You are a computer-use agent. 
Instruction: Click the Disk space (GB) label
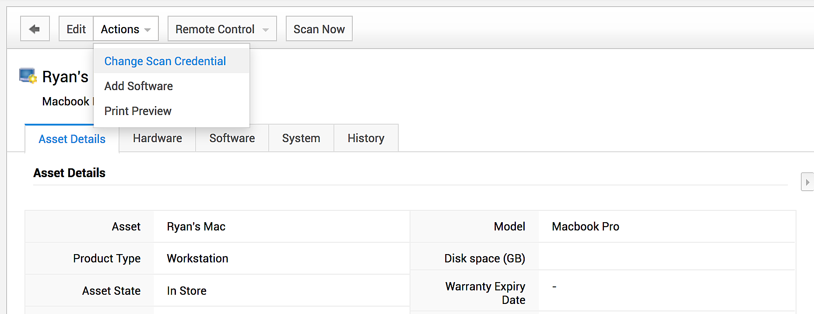click(x=485, y=258)
